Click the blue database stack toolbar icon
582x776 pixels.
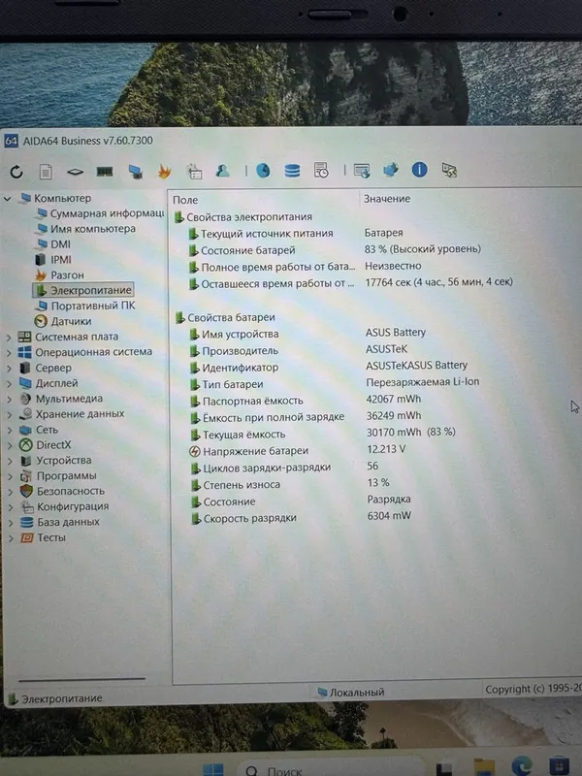click(292, 171)
